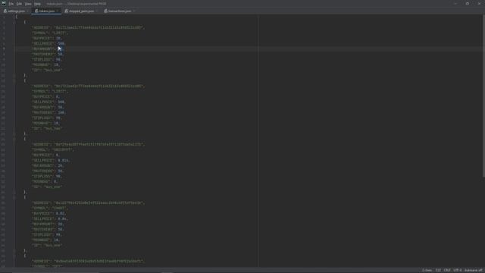Click the ID value "buy_two"

(x=53, y=128)
